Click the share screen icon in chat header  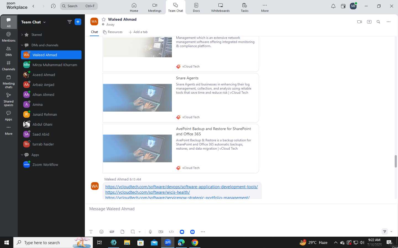point(369,22)
